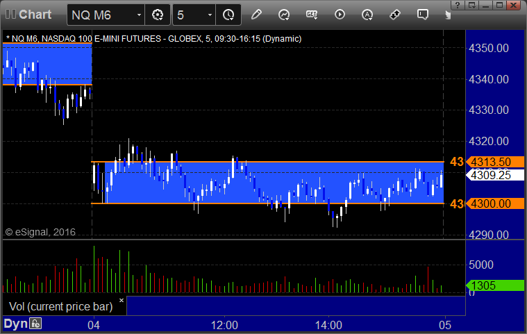Image resolution: width=527 pixels, height=334 pixels.
Task: Maximize the chart window
Action: pyautogui.click(x=499, y=5)
